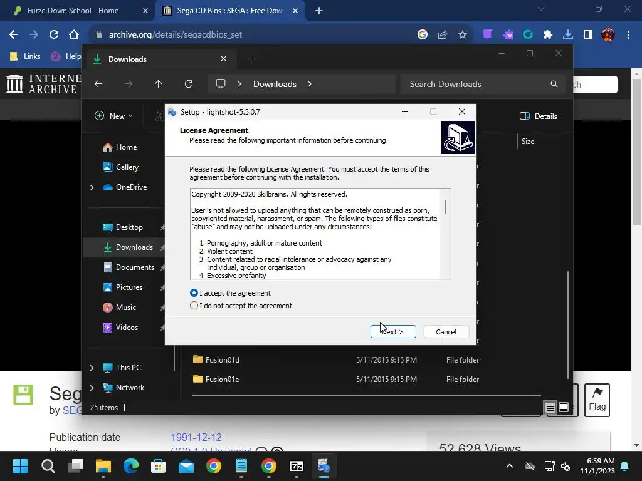642x481 pixels.
Task: Bookmark this page with star icon
Action: (463, 34)
